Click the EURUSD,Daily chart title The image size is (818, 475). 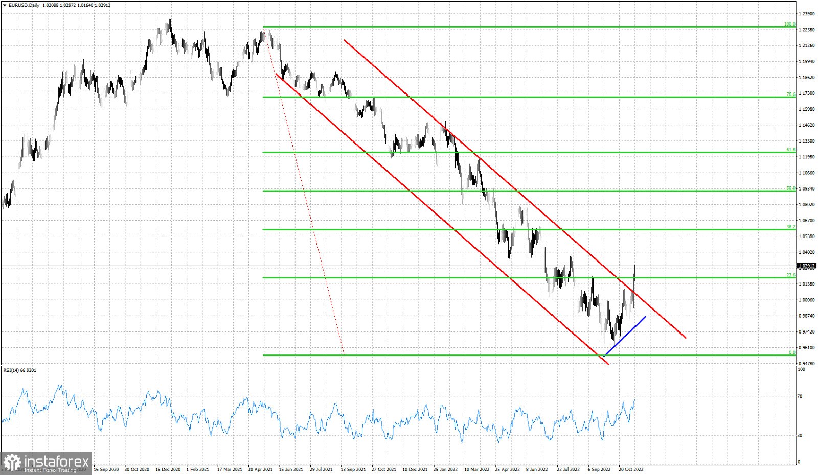pyautogui.click(x=24, y=5)
